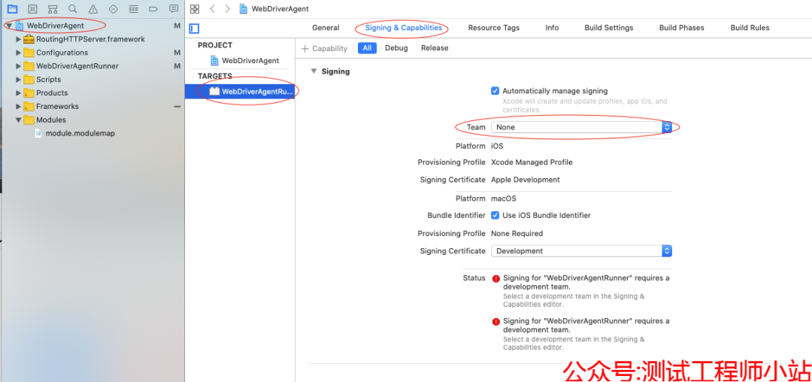Open the Debug navigator icon
Viewport: 812px width, 382px height.
(x=133, y=9)
